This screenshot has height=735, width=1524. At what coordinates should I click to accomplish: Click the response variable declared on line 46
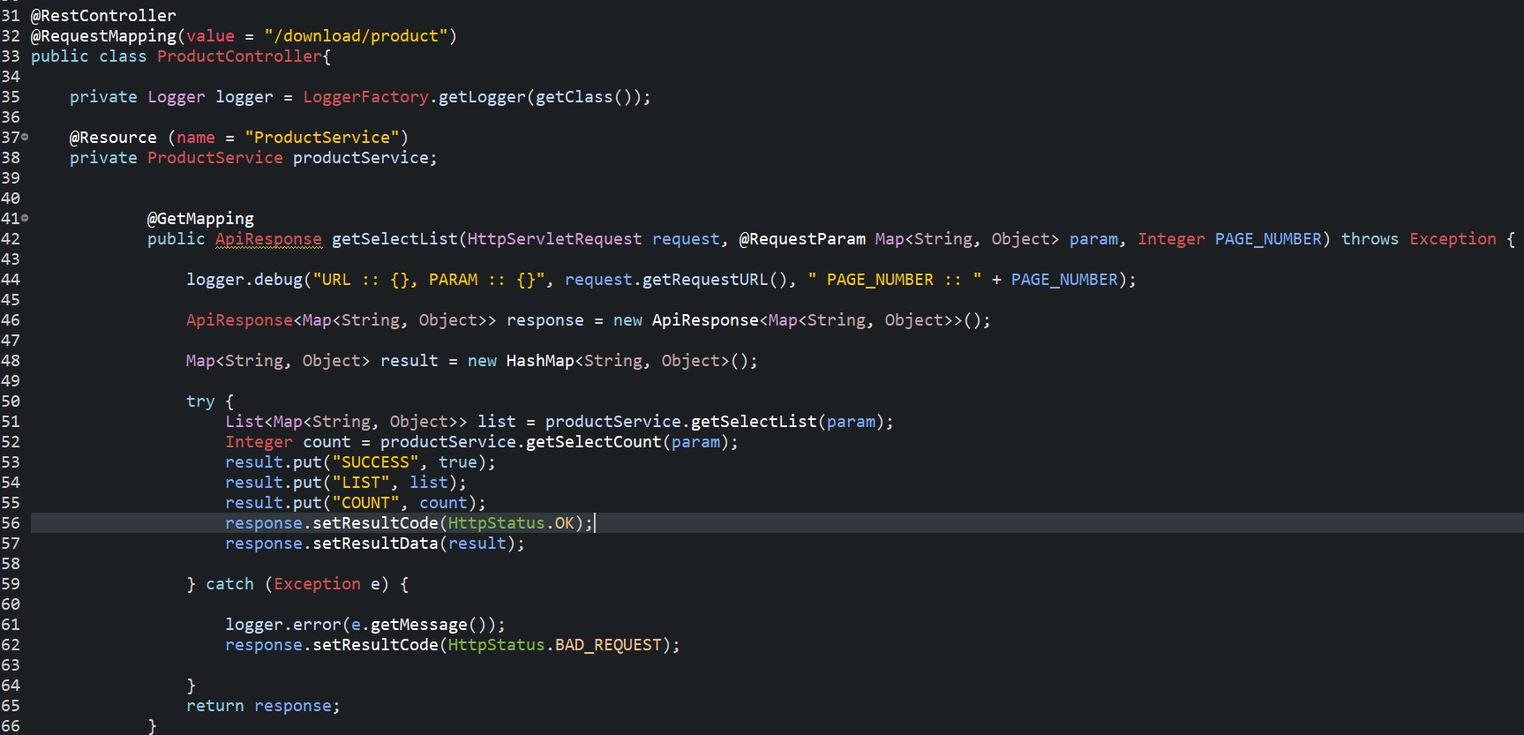click(544, 320)
